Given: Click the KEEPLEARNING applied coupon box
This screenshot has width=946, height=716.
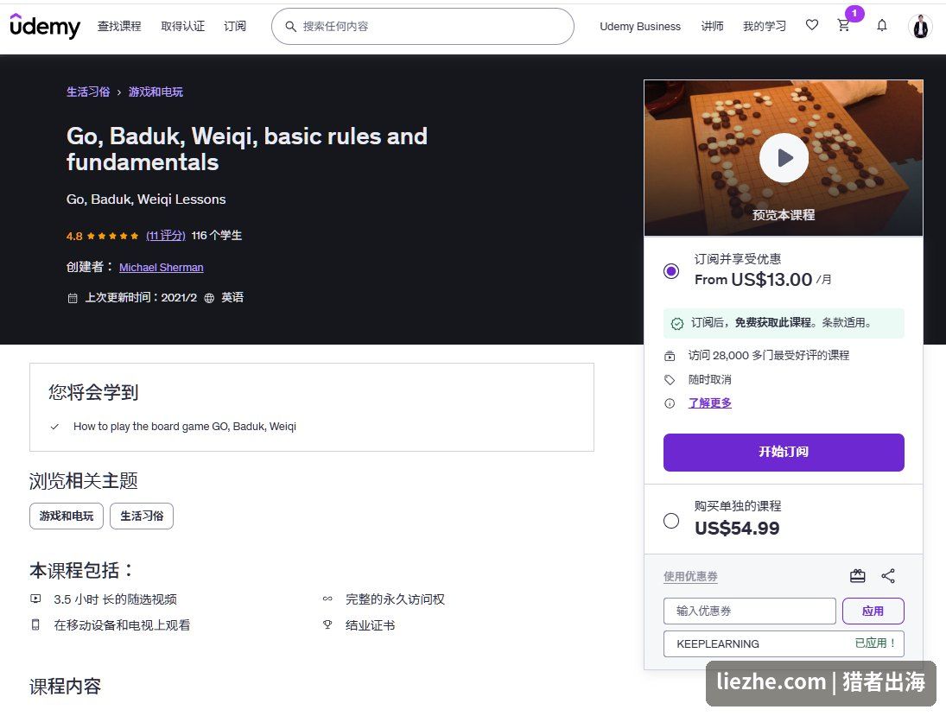Looking at the screenshot, I should 784,643.
